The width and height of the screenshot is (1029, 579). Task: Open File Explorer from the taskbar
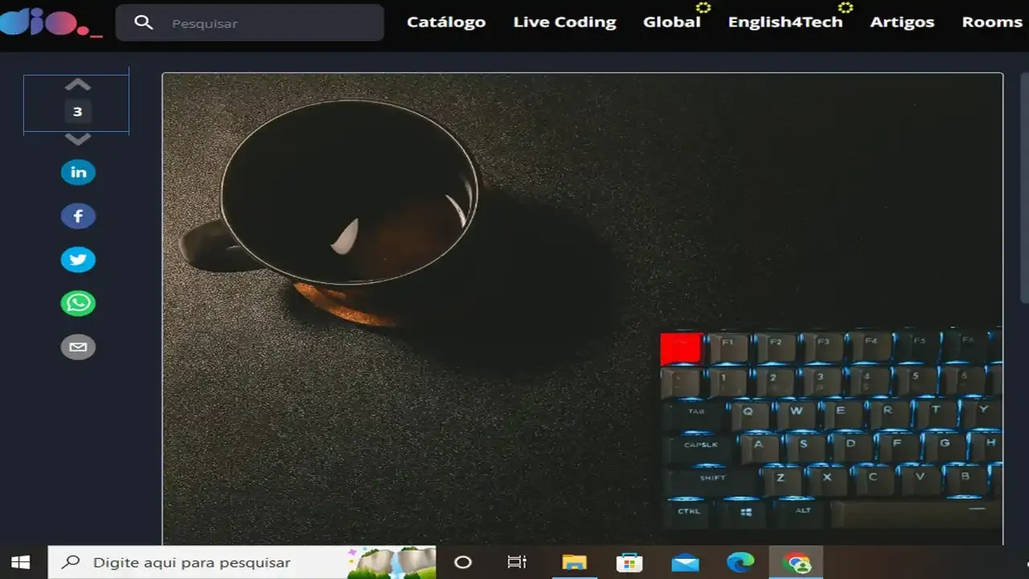point(574,562)
